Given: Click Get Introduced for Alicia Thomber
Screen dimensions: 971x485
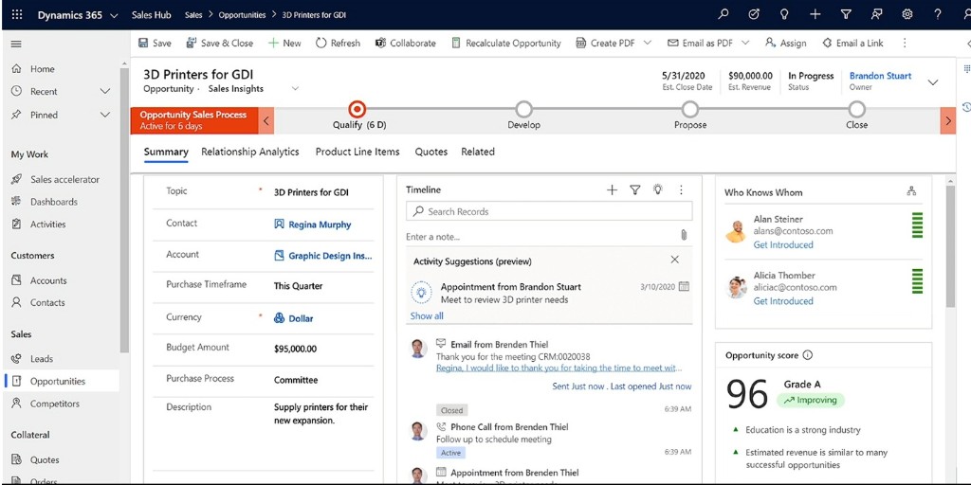Looking at the screenshot, I should (782, 301).
